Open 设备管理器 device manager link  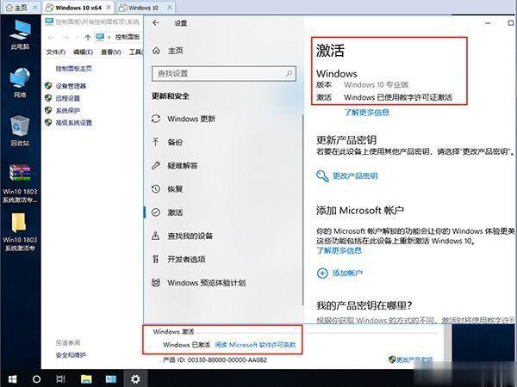(71, 86)
